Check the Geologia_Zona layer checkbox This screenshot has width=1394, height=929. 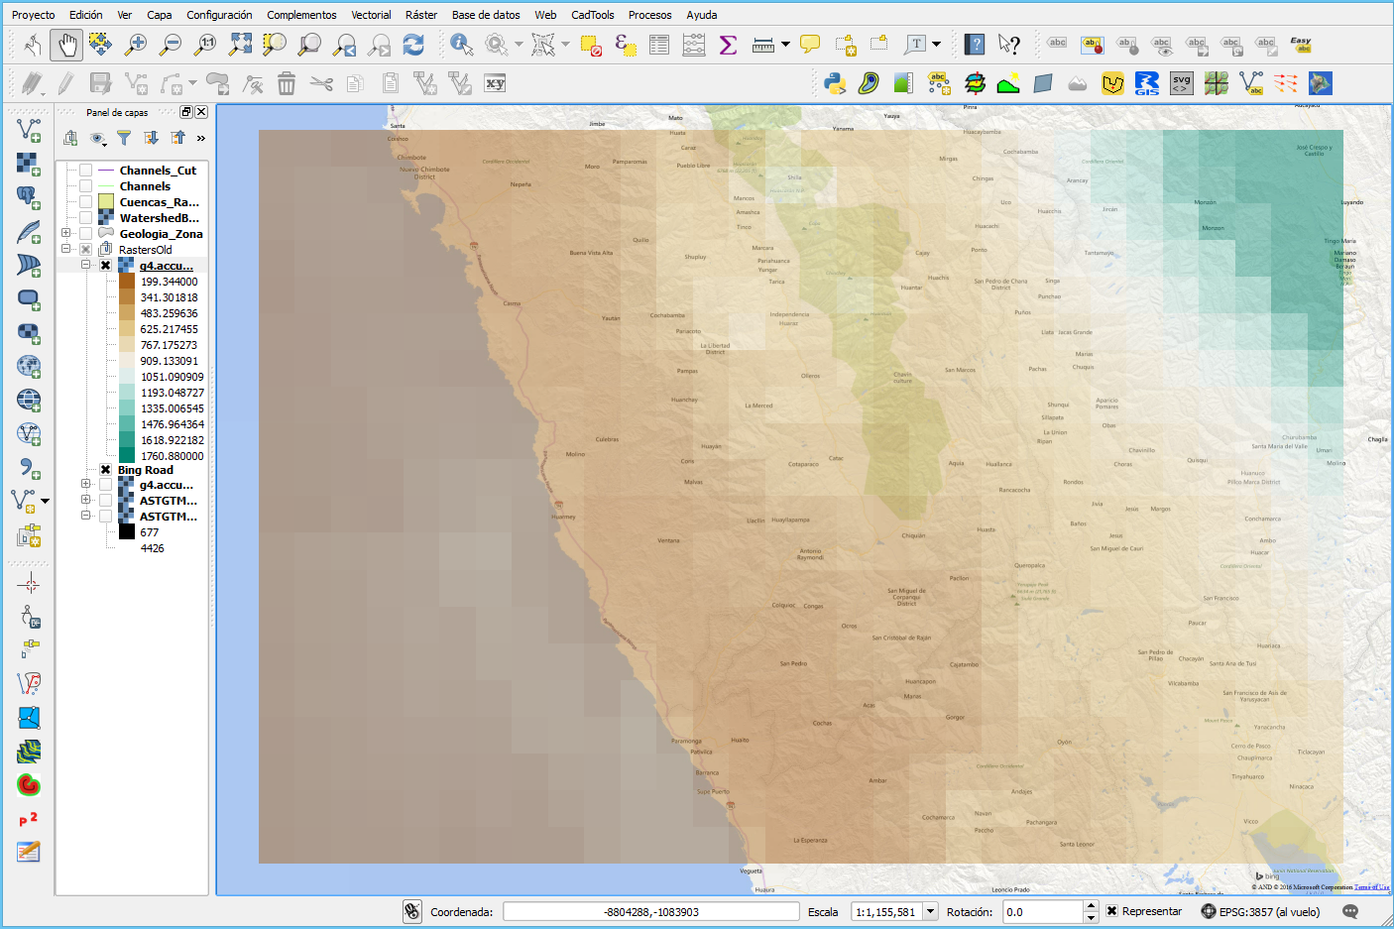point(86,234)
